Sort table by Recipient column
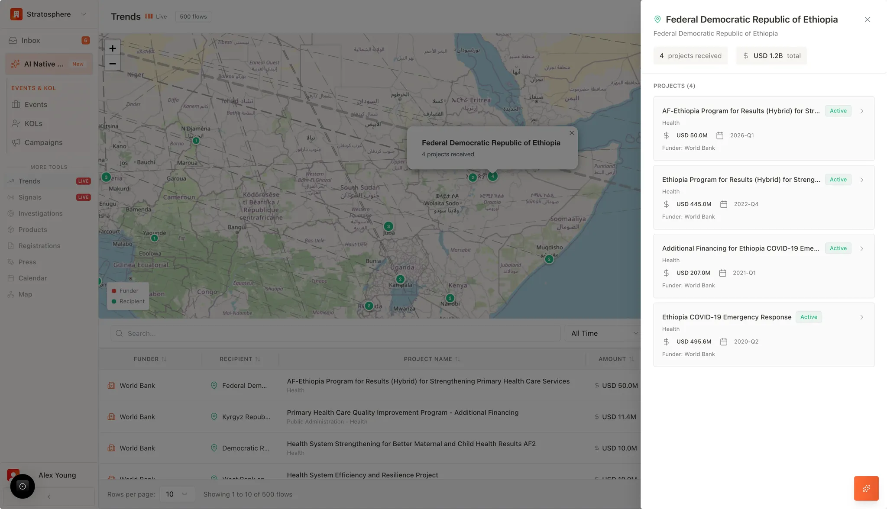This screenshot has height=509, width=887. point(240,359)
